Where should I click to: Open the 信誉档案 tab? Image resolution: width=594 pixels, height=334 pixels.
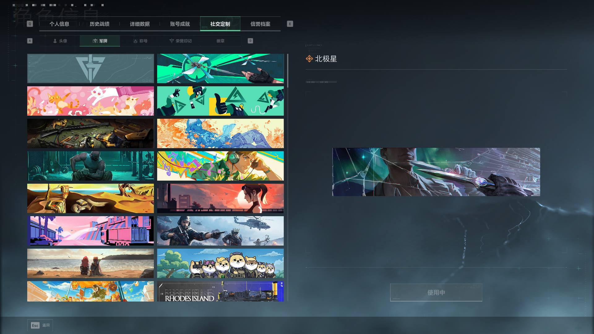(260, 24)
